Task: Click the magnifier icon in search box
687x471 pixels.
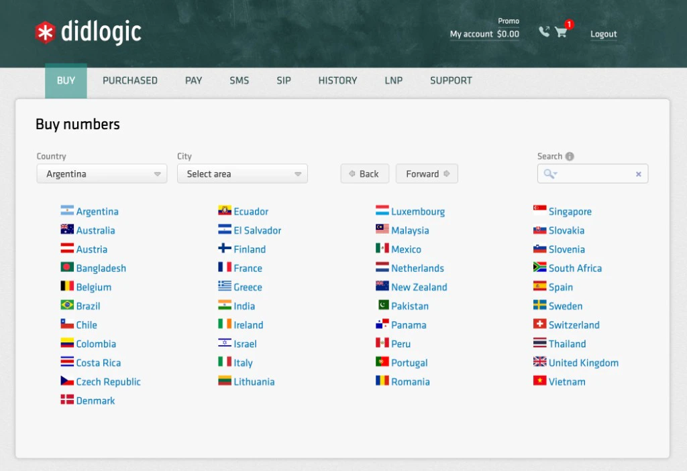Action: pos(550,174)
